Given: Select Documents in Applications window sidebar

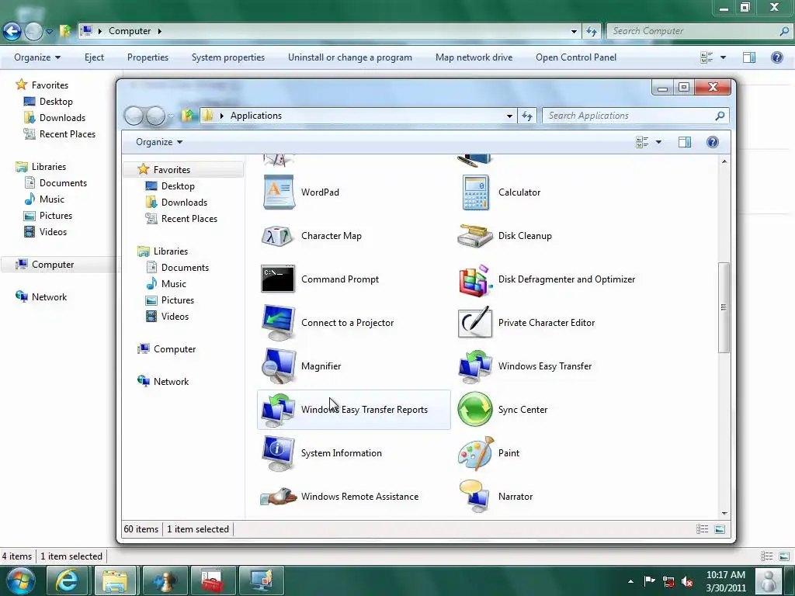Looking at the screenshot, I should pos(185,268).
